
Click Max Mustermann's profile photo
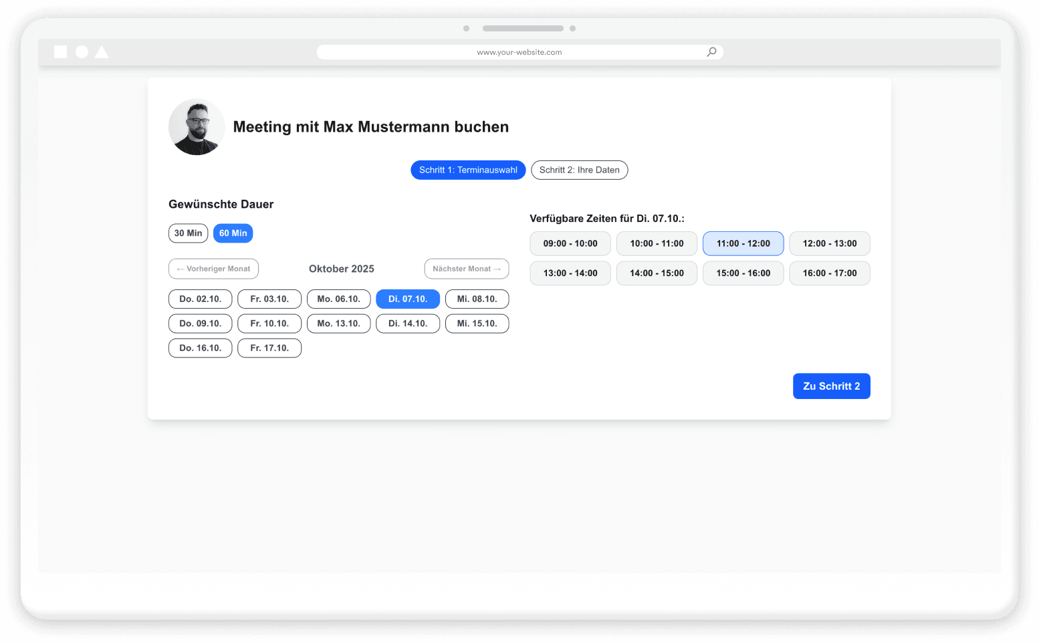pos(197,127)
